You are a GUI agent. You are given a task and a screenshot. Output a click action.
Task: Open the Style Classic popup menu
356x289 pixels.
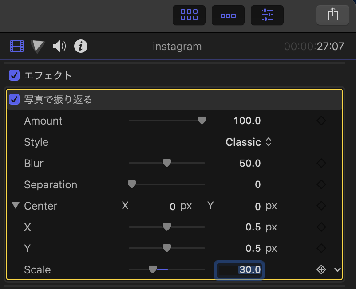(248, 142)
